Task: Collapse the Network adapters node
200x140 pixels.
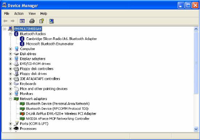Action: [x=11, y=99]
